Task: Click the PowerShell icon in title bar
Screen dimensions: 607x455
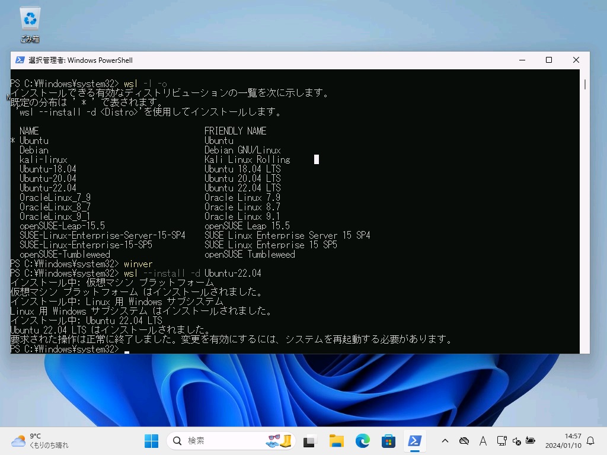Action: point(20,60)
